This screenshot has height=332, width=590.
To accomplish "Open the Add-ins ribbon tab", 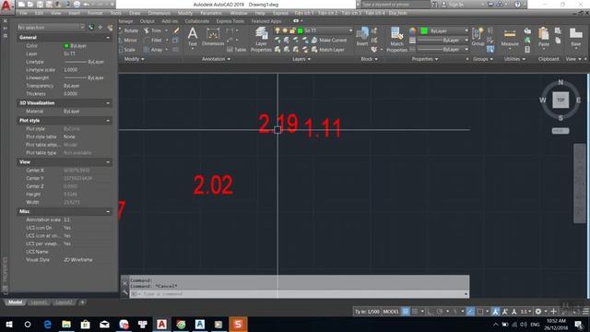I will (170, 21).
